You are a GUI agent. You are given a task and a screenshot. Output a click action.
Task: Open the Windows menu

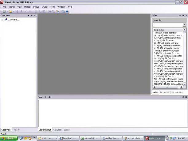[61, 7]
